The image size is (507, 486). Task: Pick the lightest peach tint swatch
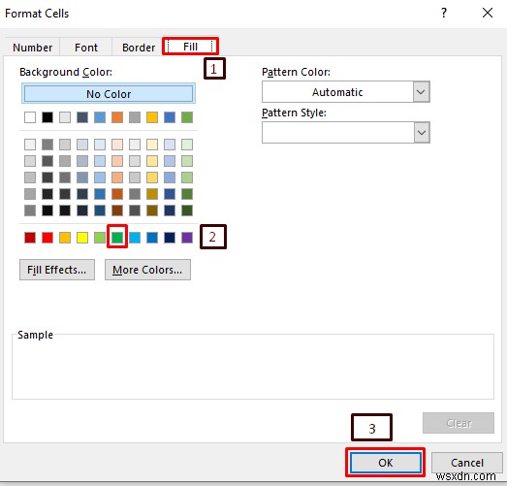pos(117,145)
